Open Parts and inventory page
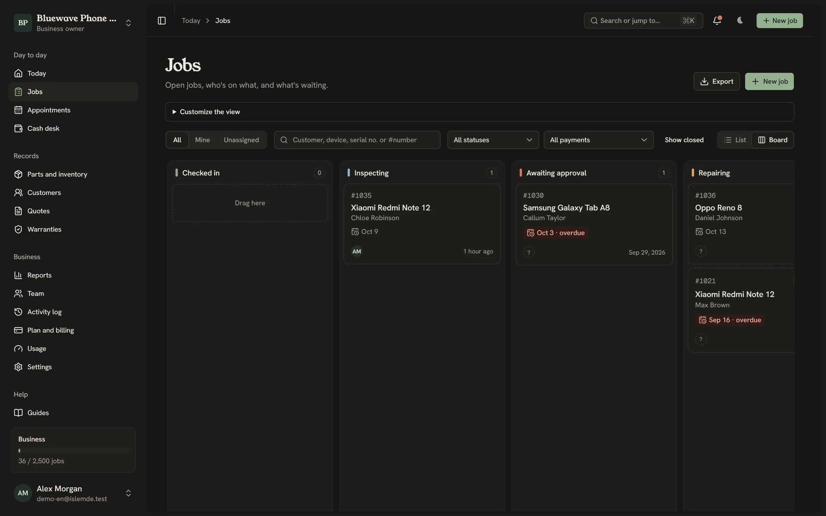This screenshot has height=516, width=826. click(73, 174)
